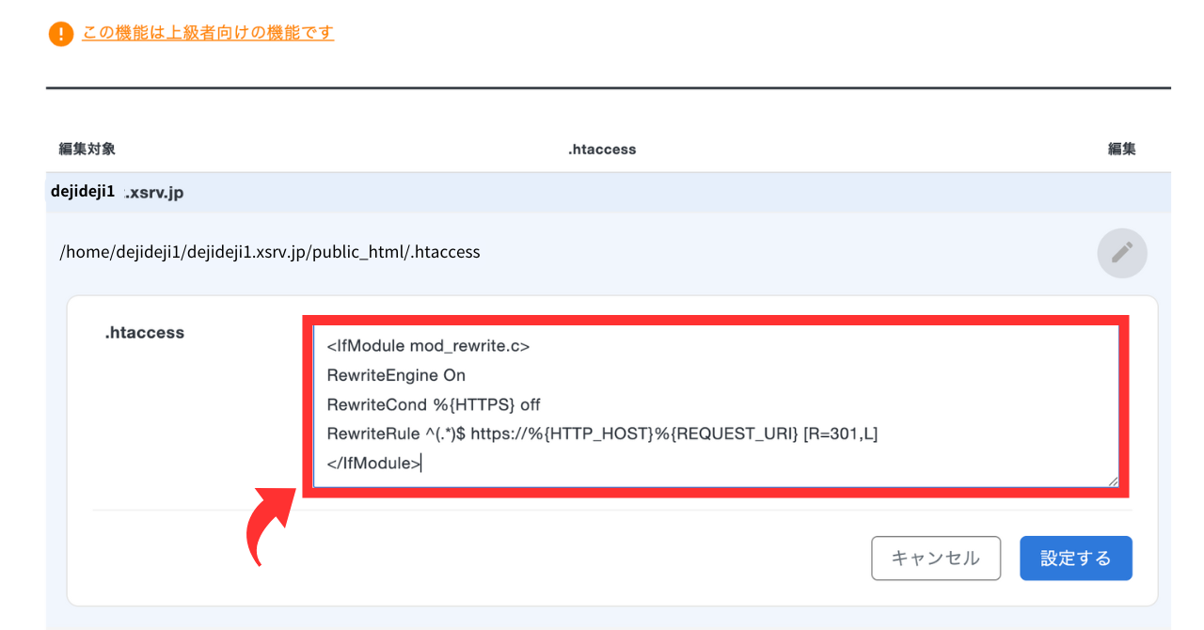This screenshot has height=630, width=1204.
Task: Click the blank area below the </IfModule> line
Action: [x=715, y=477]
